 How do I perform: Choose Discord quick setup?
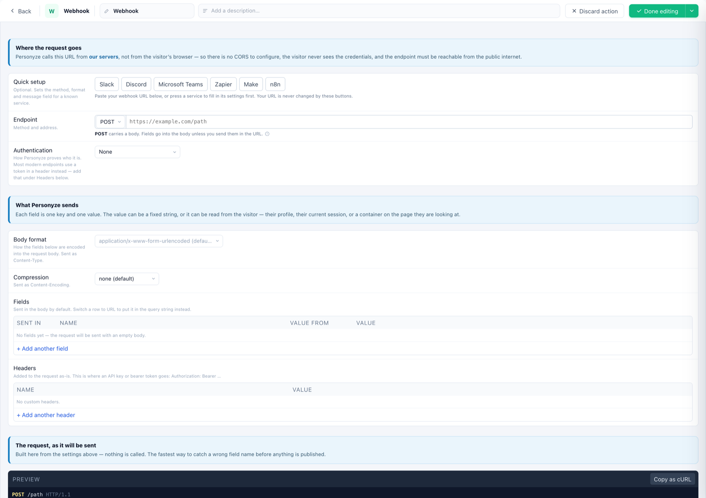136,84
